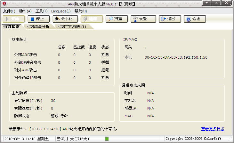Click the 设定速度 value 30
This screenshot has width=234, height=143.
[53, 101]
